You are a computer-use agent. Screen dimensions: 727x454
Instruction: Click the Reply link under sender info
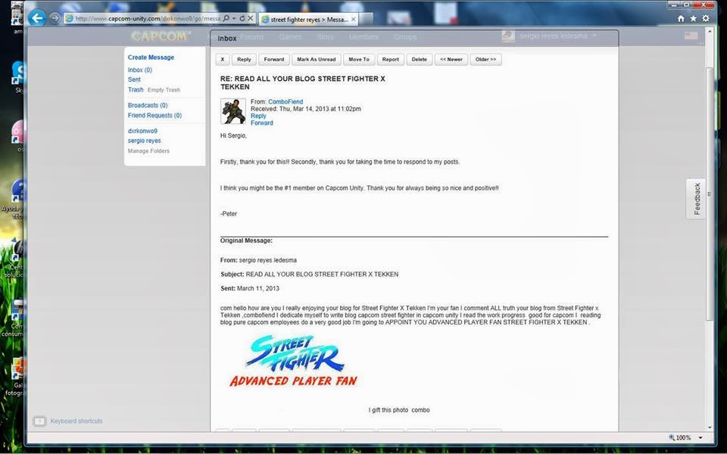pyautogui.click(x=258, y=116)
